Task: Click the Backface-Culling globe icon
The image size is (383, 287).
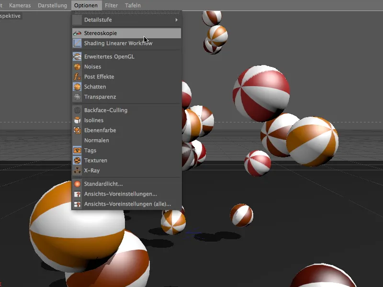Action: (77, 110)
